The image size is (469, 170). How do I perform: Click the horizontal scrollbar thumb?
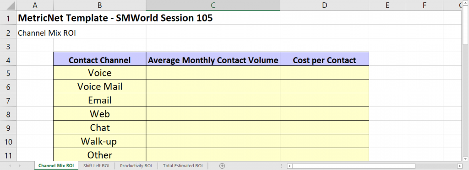(354, 166)
